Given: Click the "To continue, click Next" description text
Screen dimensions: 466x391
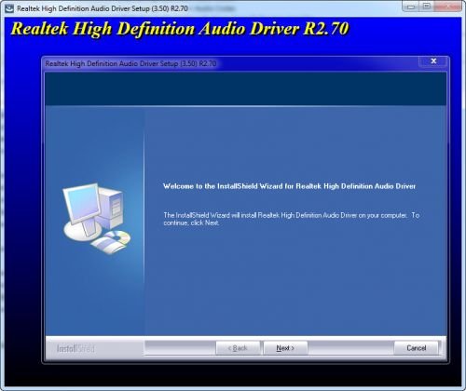Looking at the screenshot, I should (x=291, y=219).
